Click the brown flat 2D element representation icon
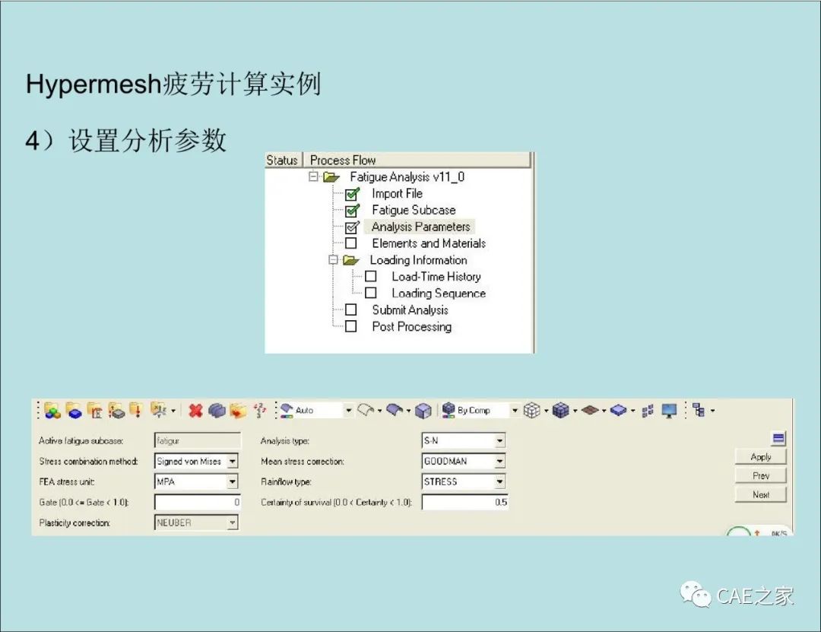821x632 pixels. coord(590,411)
